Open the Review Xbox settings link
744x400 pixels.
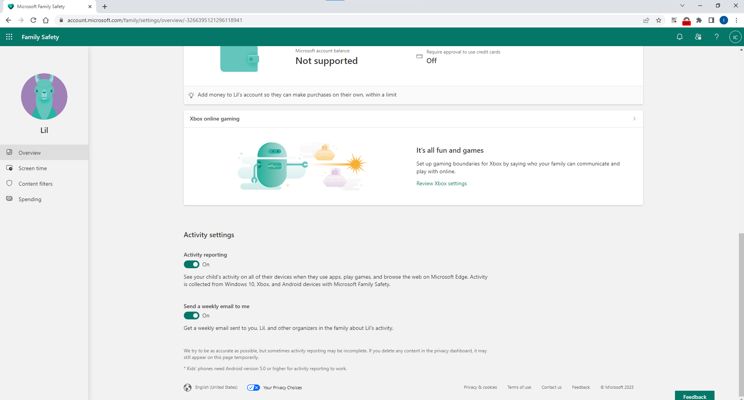coord(441,183)
